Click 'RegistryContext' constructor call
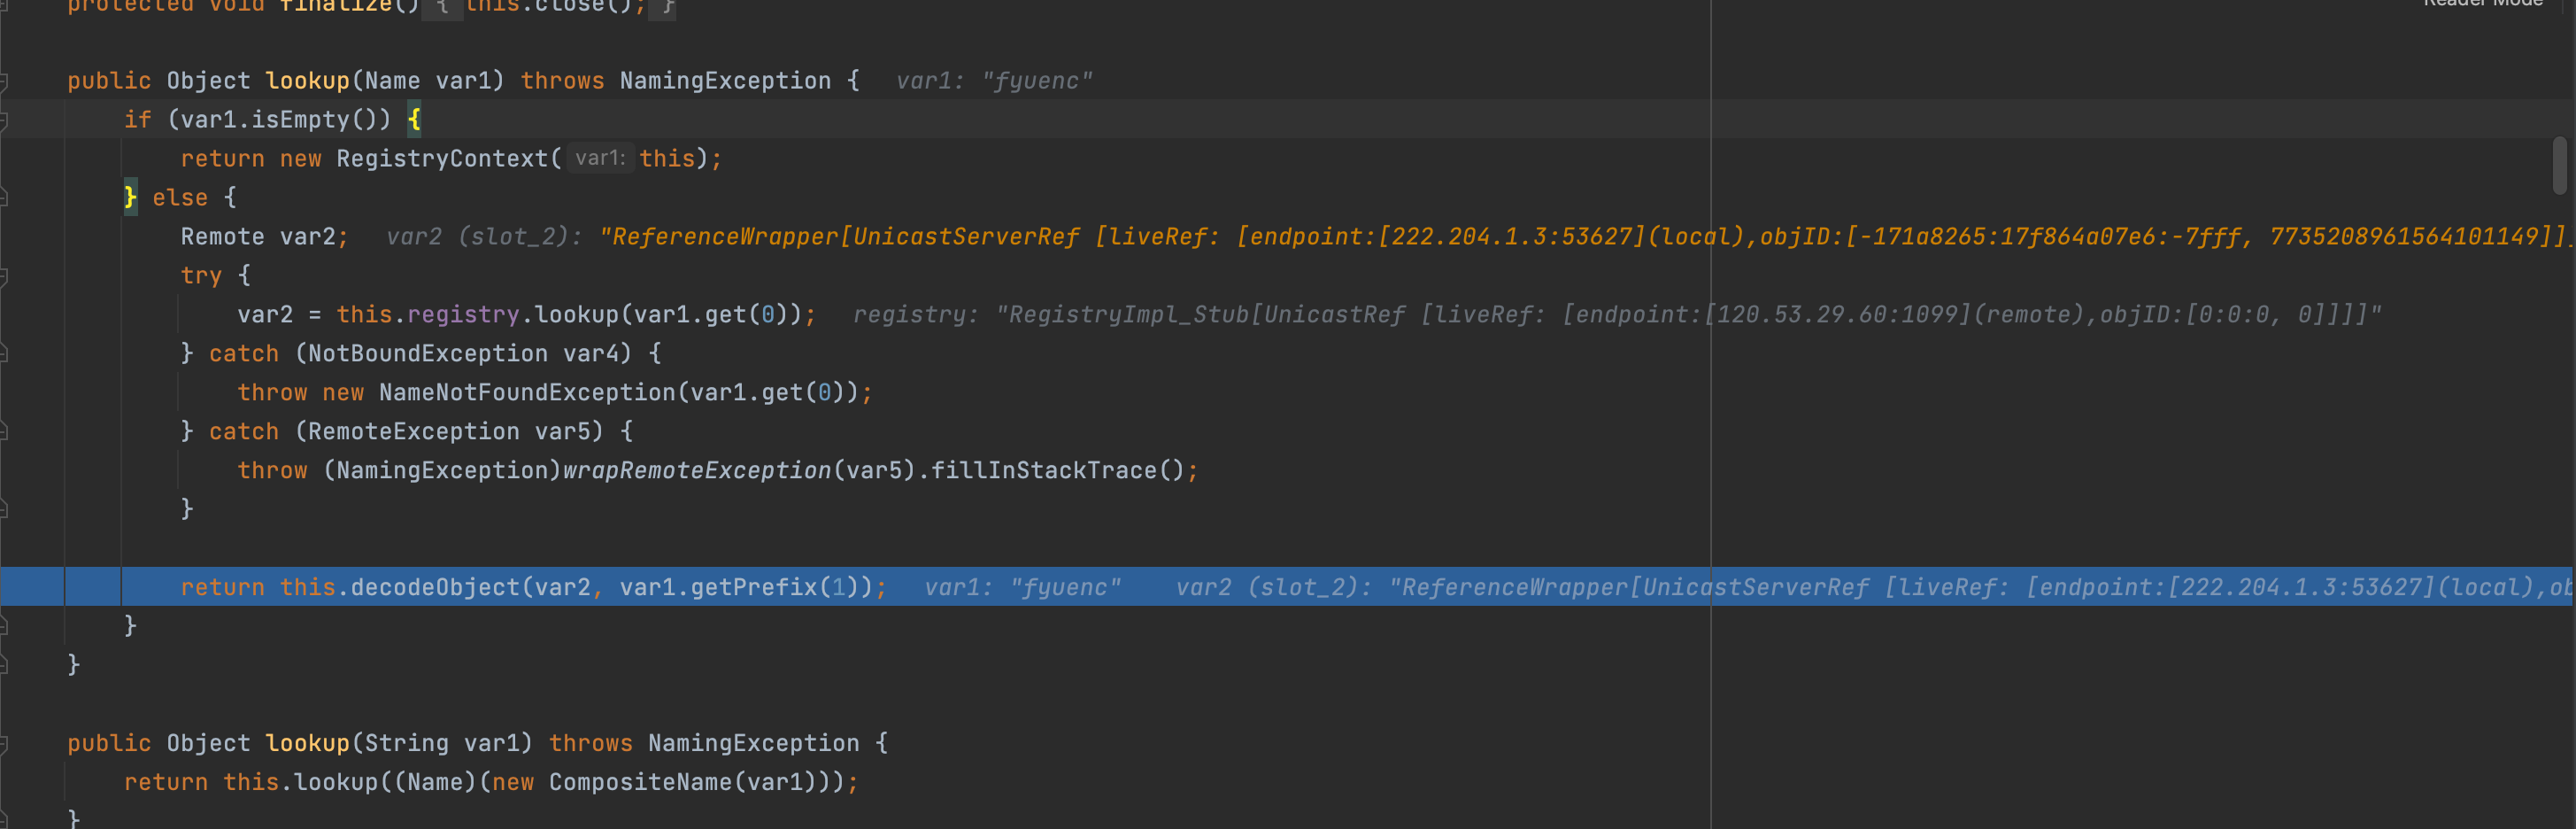This screenshot has width=2576, height=829. point(442,159)
